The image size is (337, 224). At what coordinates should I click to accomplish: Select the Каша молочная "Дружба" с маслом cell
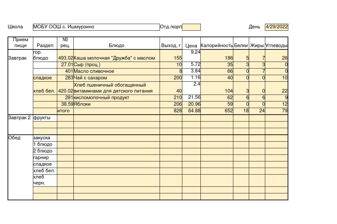pos(117,58)
